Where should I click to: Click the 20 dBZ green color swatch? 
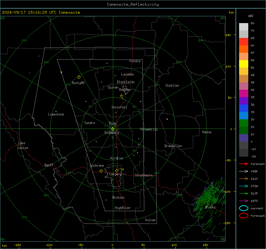[244, 123]
